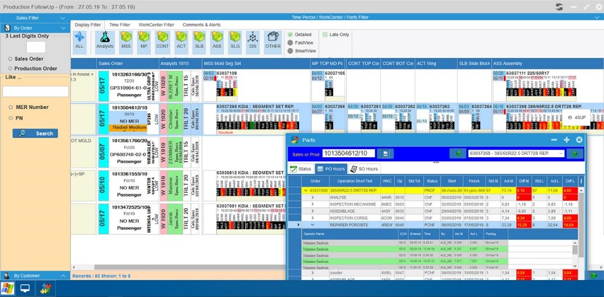Image resolution: width=604 pixels, height=297 pixels.
Task: Open the part selection dropdown 63037268
Action: (x=516, y=154)
